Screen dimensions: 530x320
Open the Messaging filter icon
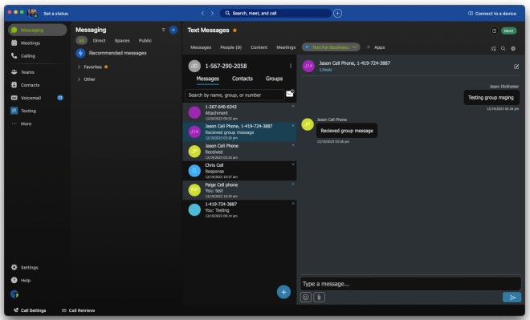click(163, 30)
